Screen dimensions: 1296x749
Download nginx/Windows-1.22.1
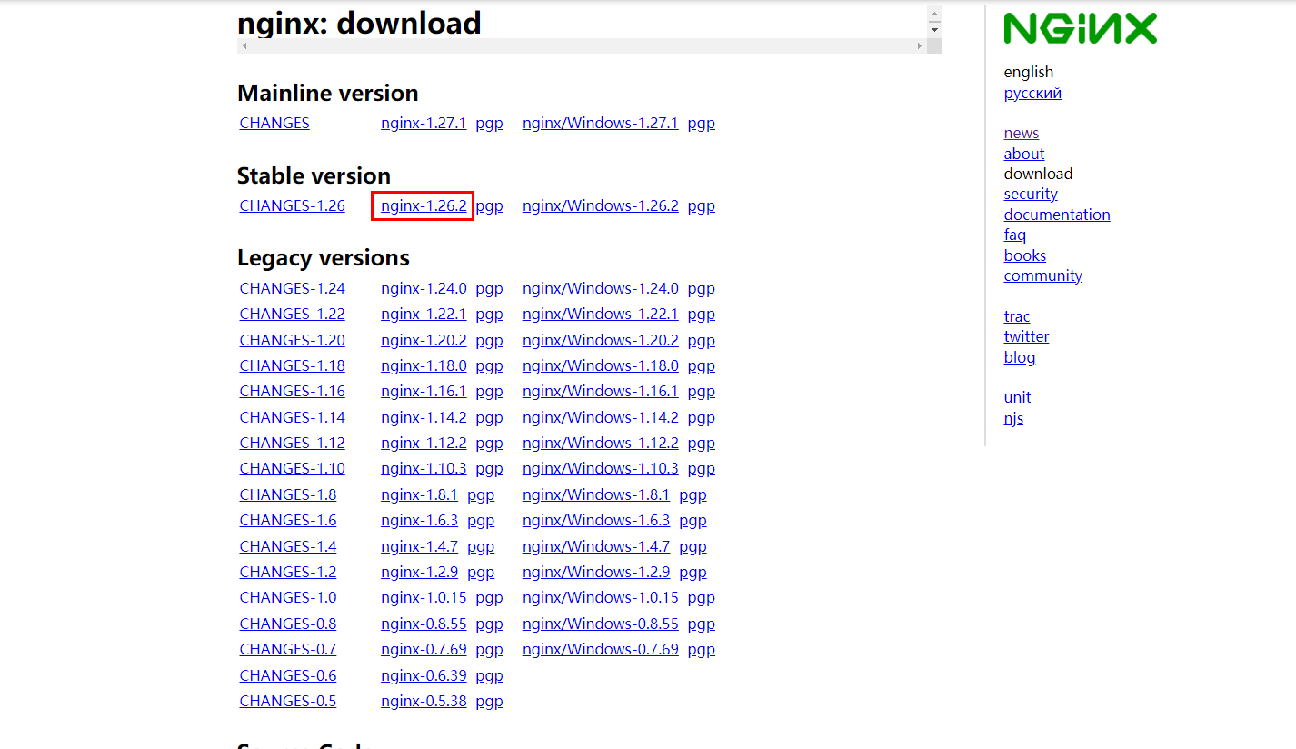pyautogui.click(x=600, y=314)
